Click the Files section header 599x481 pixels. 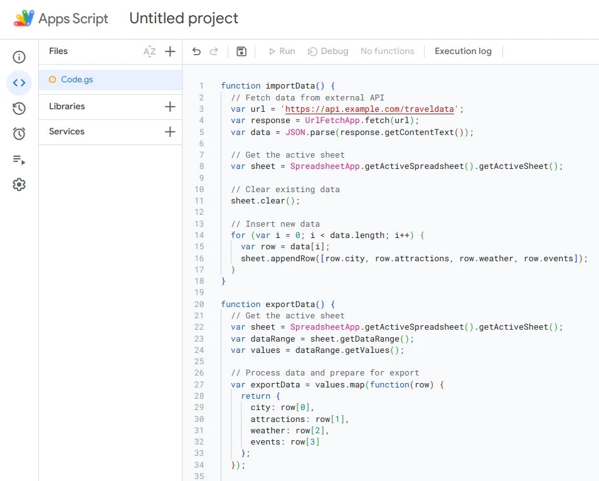(58, 51)
